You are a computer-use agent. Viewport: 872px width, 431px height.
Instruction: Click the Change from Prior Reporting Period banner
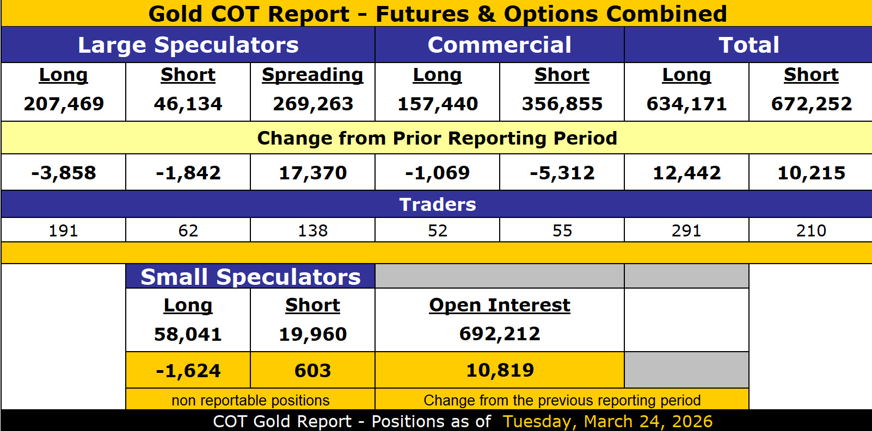437,138
